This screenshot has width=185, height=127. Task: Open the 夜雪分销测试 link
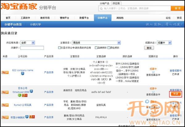(18, 117)
